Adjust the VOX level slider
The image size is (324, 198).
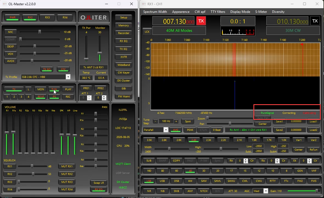coord(35,54)
